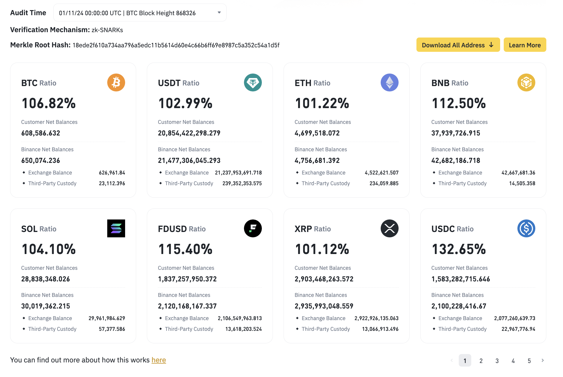Select the ETH ethereum icon
The image size is (563, 377).
point(389,82)
